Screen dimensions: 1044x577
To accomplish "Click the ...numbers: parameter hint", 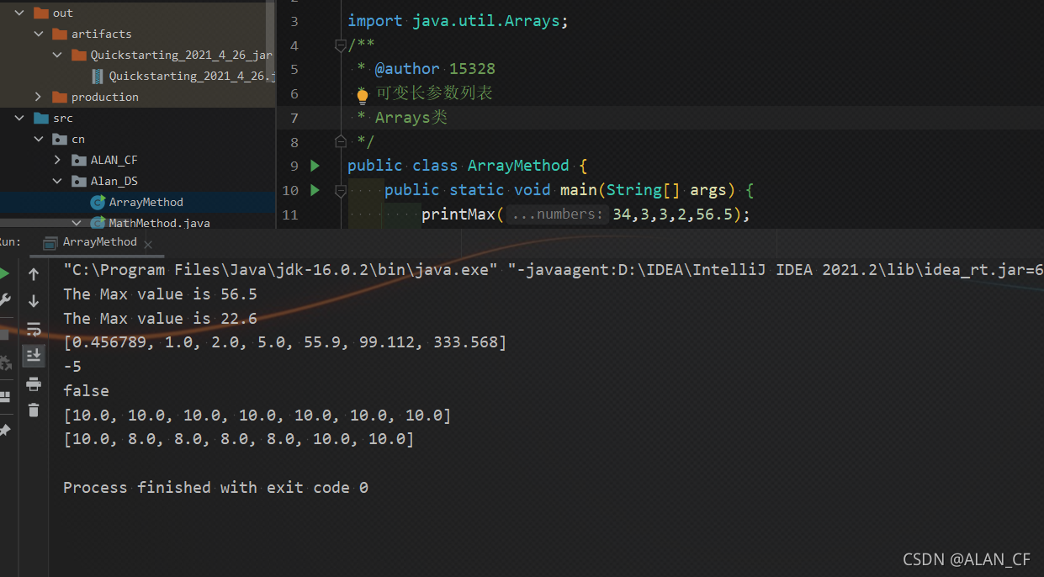I will tap(559, 214).
